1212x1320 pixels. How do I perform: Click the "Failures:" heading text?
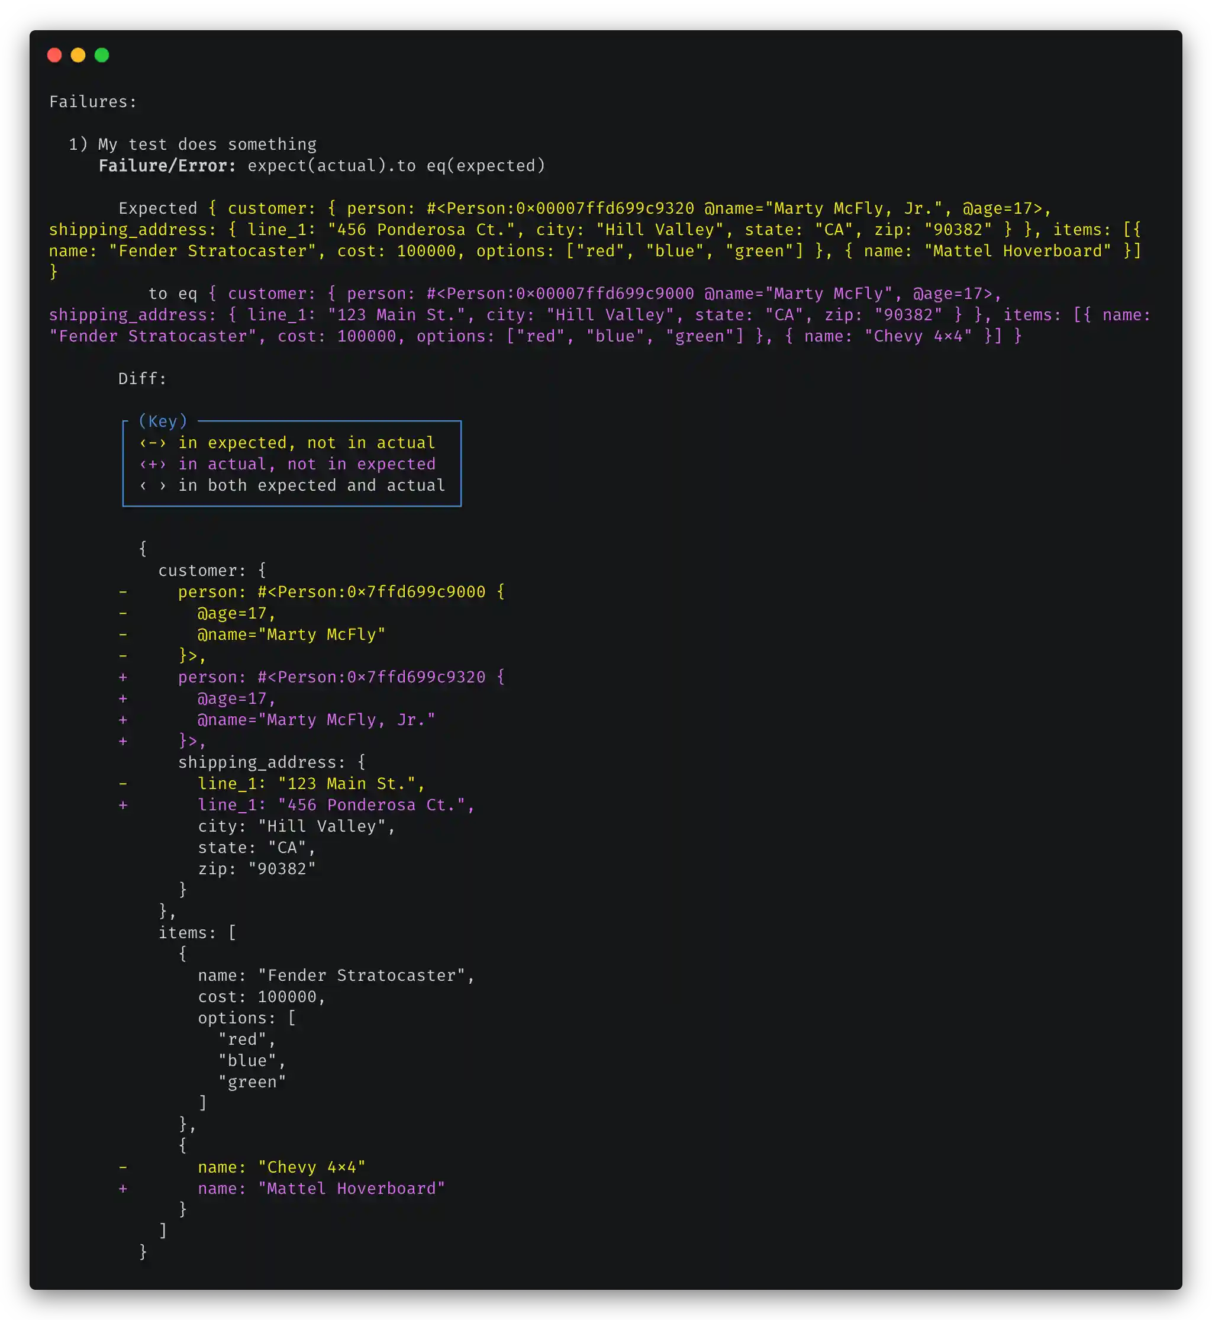pyautogui.click(x=93, y=102)
